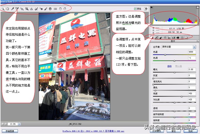Click the 色温 value field 4800

pyautogui.click(x=192, y=52)
